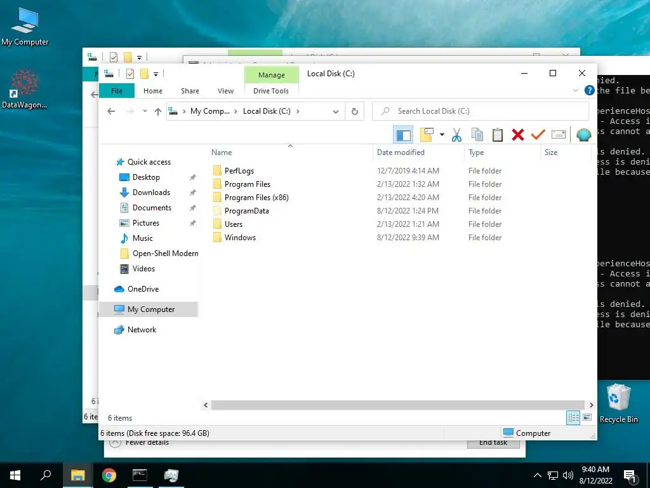Click chevron after Local Disk (C:) in address bar
Viewport: 650px width, 488px height.
pos(298,111)
